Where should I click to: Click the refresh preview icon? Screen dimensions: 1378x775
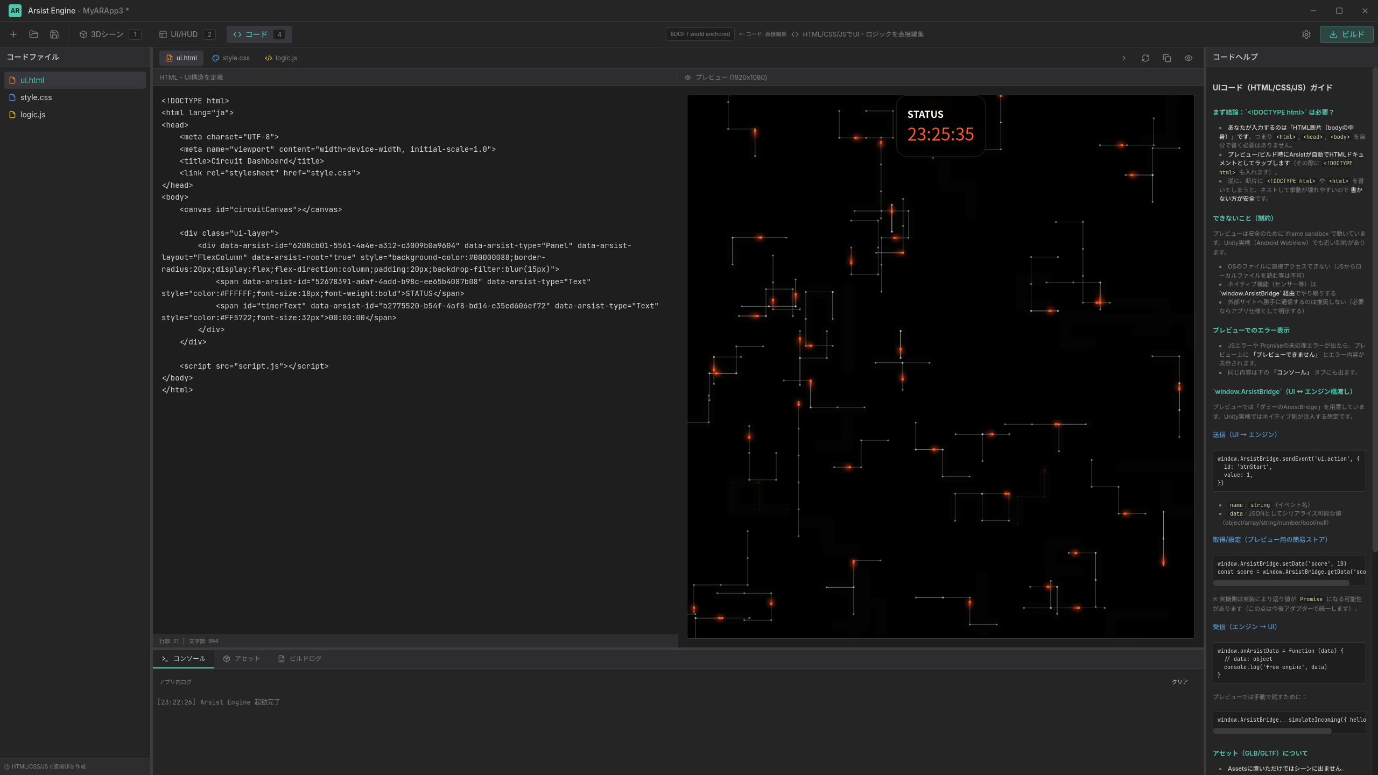click(1145, 58)
